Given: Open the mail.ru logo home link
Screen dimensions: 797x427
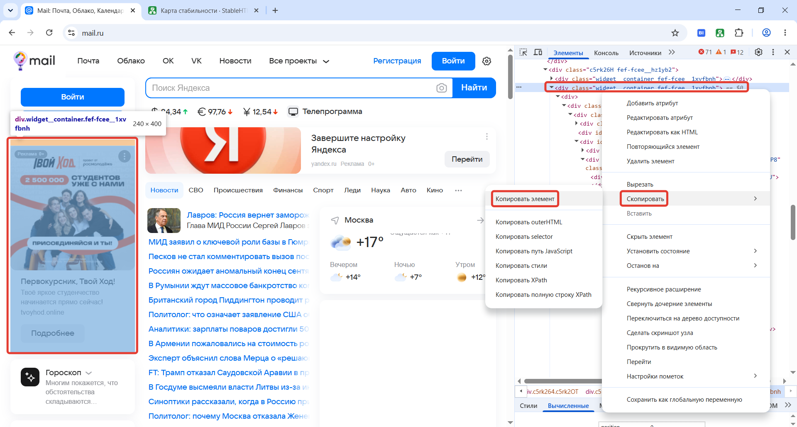Looking at the screenshot, I should pos(34,61).
